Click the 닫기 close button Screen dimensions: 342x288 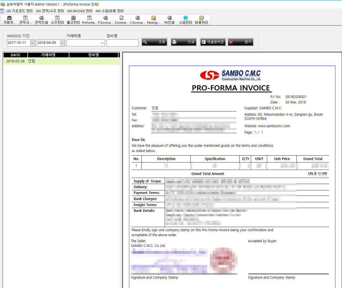(x=241, y=42)
